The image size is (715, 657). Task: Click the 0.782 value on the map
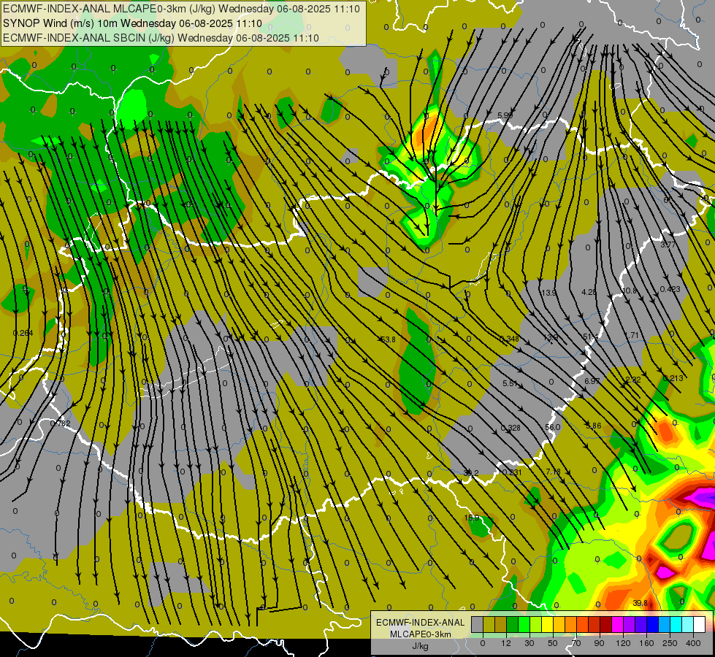point(60,423)
